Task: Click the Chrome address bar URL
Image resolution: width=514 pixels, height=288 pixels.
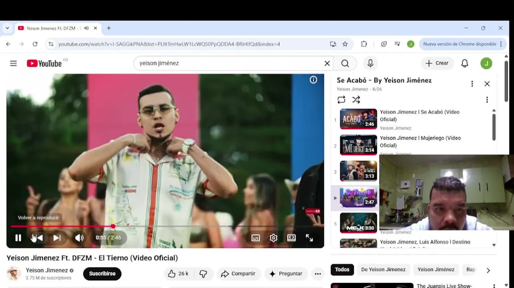Action: (x=169, y=44)
